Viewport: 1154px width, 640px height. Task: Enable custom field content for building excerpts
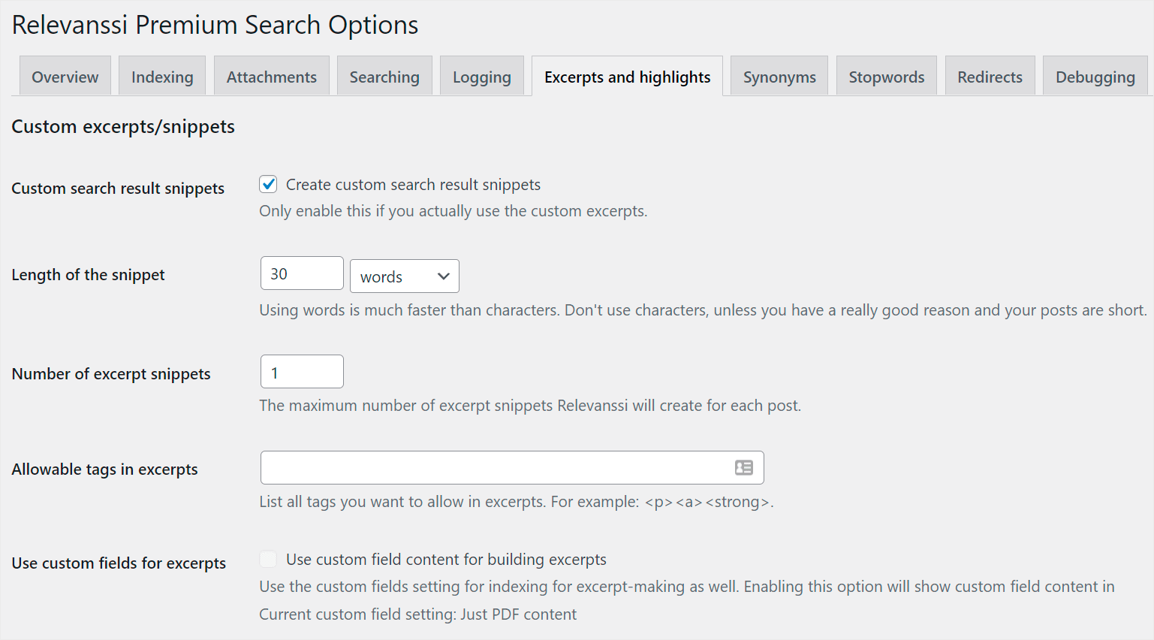click(x=268, y=559)
